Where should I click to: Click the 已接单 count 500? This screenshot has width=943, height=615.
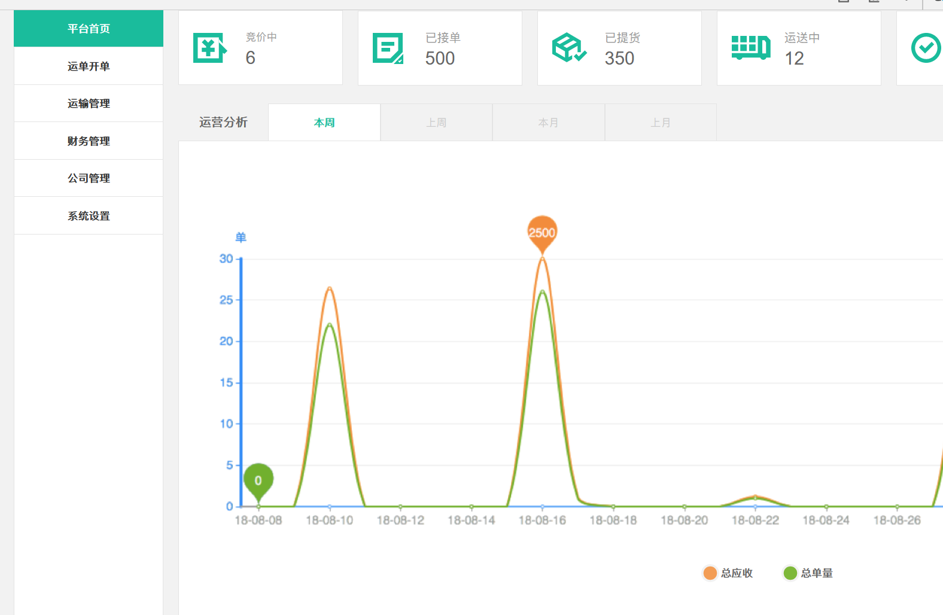[440, 59]
